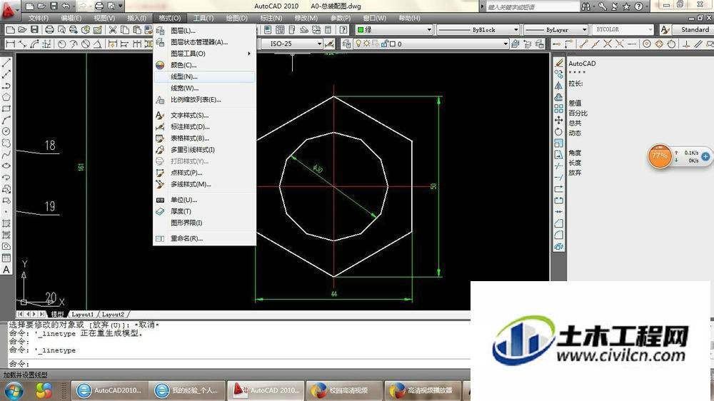Select the Rotate tool in modify toolbar
Image resolution: width=714 pixels, height=401 pixels.
559,131
